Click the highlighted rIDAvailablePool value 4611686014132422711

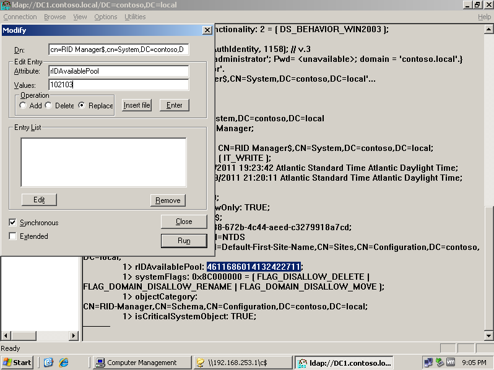click(254, 267)
